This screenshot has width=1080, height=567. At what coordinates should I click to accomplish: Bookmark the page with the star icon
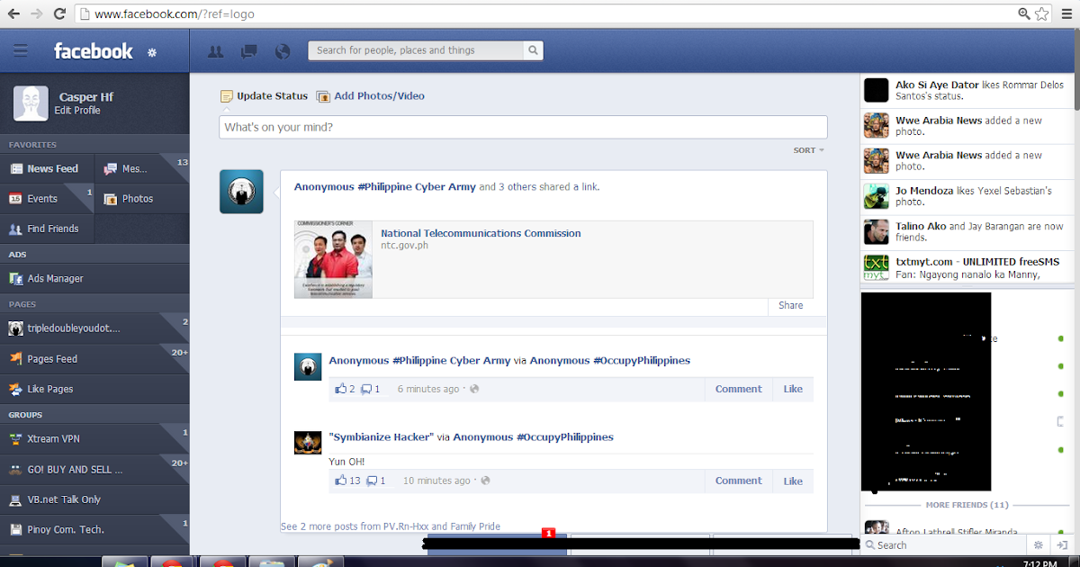tap(1042, 13)
